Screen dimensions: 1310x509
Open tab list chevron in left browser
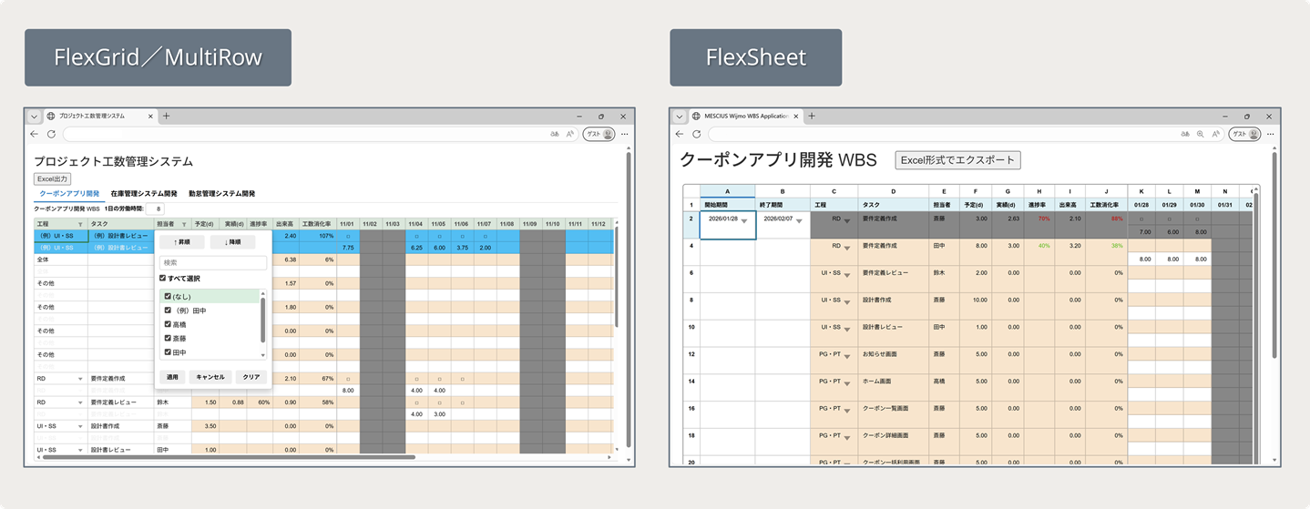pyautogui.click(x=34, y=117)
